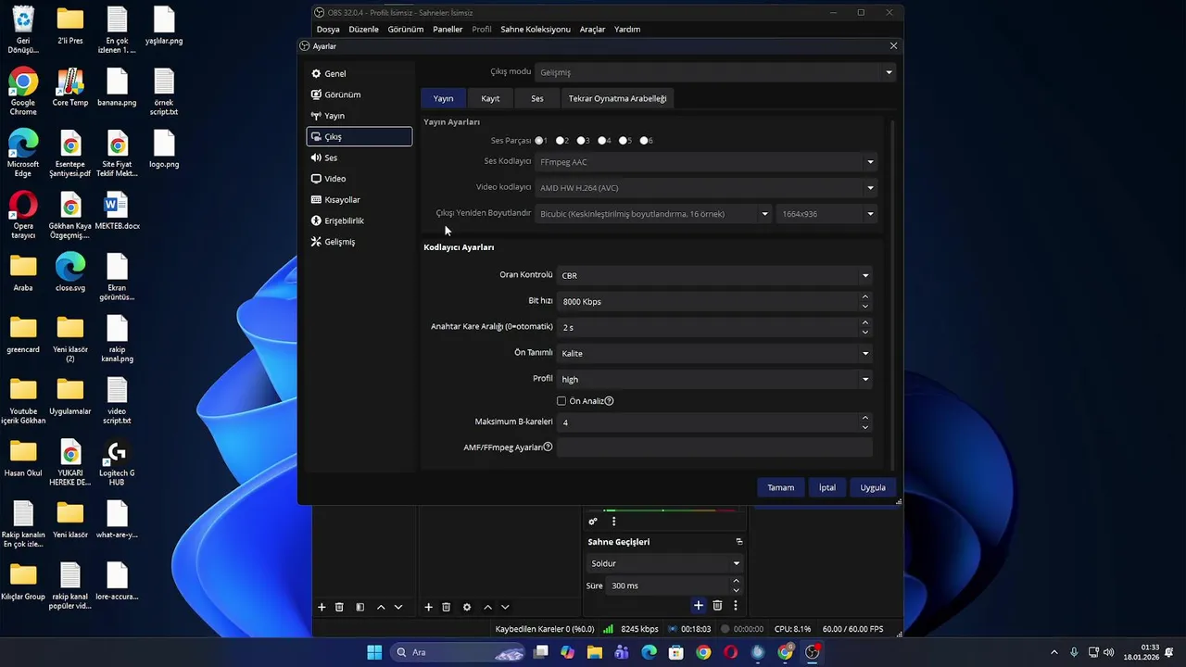The height and width of the screenshot is (667, 1186).
Task: Open the Gelişmiş category in settings sidebar
Action: point(359,242)
